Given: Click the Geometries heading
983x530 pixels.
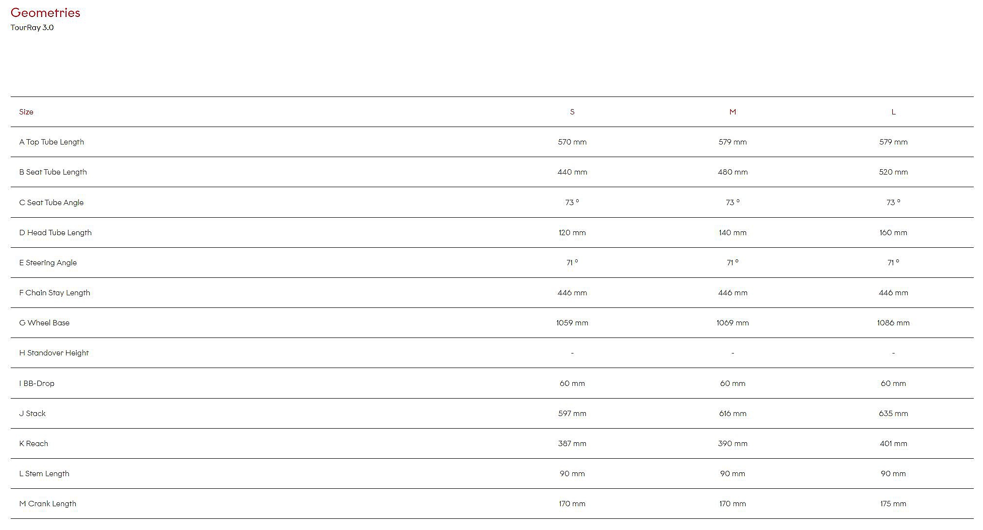Looking at the screenshot, I should click(45, 13).
